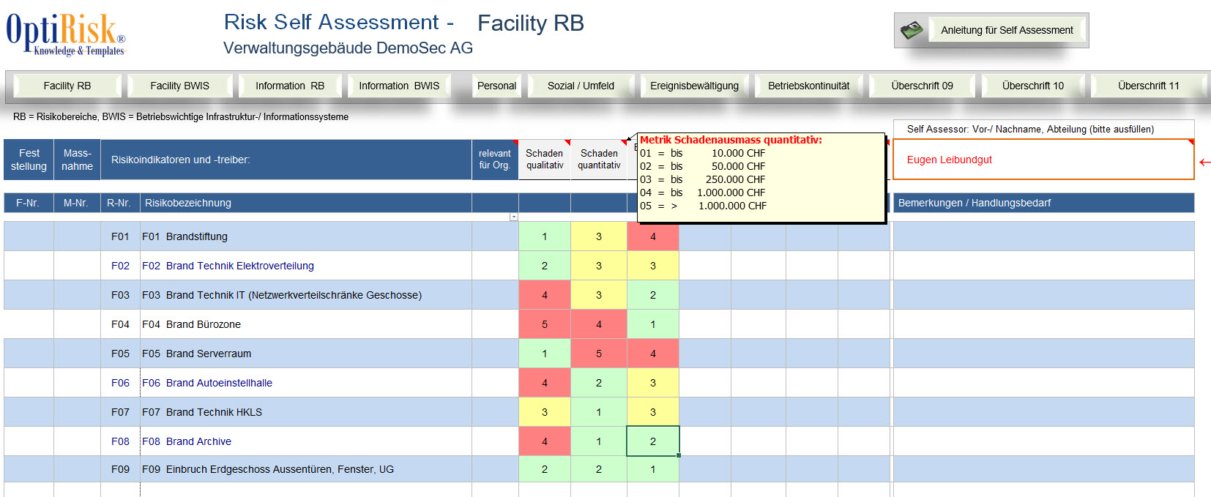Select the Überschrift 10 tab
Image resolution: width=1211 pixels, height=497 pixels.
(x=1032, y=86)
